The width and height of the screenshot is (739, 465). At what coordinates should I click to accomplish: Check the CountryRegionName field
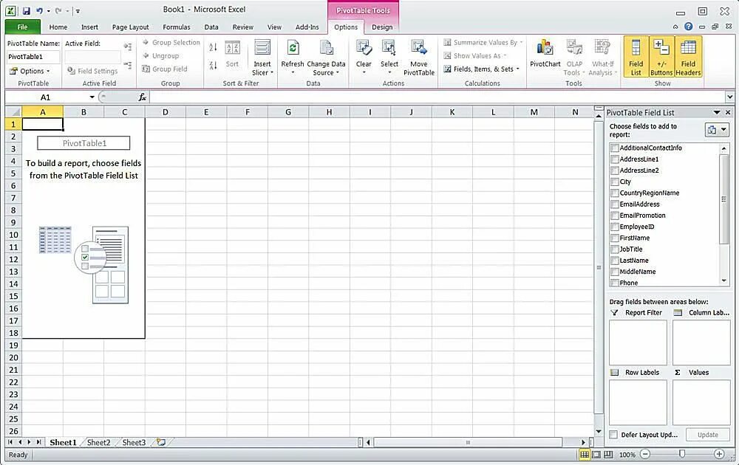coord(615,193)
